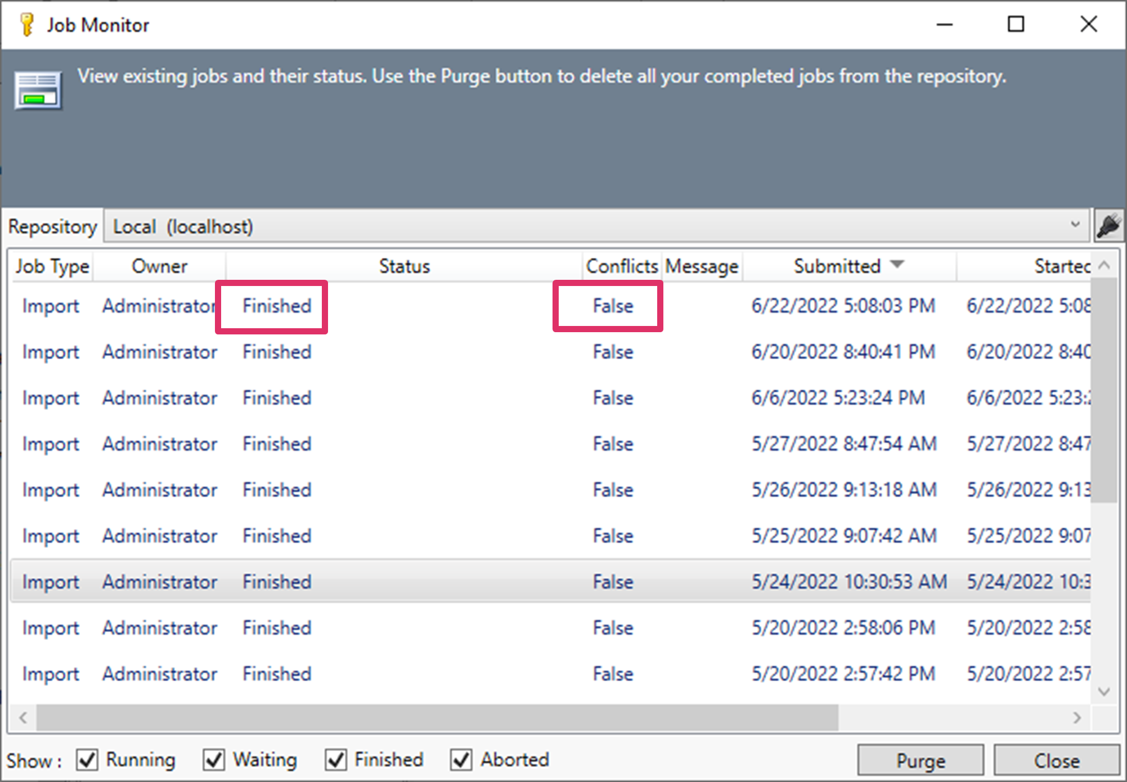Click the Submitted column sort arrow
This screenshot has width=1127, height=782.
(x=897, y=265)
